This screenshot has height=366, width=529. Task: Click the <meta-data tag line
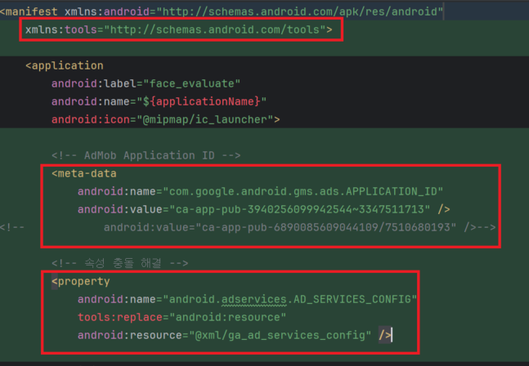click(84, 173)
